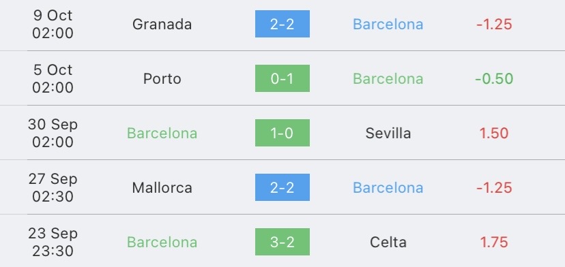Click Mallorca team name
565x267 pixels.
tap(162, 187)
